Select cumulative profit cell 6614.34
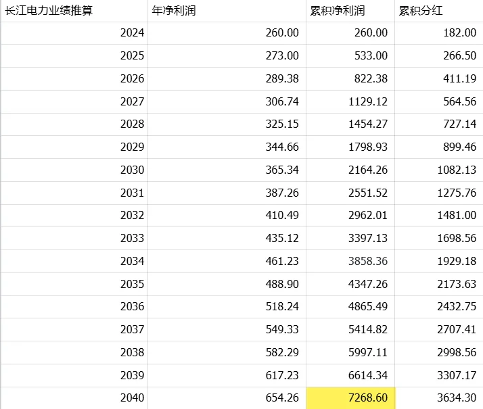 (x=350, y=375)
